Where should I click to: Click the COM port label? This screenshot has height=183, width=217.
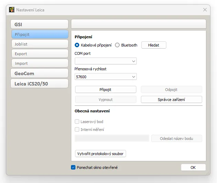point(82,53)
